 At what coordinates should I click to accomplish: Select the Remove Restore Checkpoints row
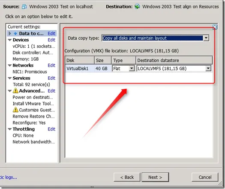(33, 116)
